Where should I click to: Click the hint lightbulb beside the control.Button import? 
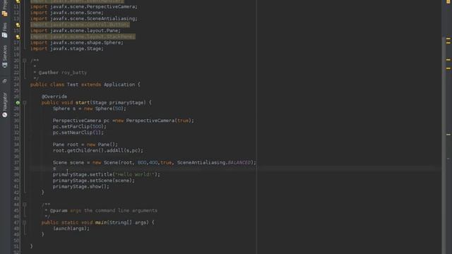pyautogui.click(x=18, y=25)
